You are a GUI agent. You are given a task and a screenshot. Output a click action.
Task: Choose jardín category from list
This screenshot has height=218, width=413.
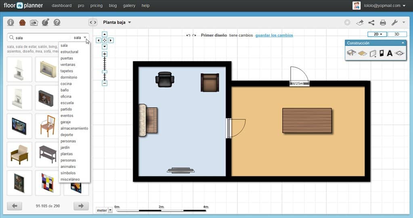point(65,147)
